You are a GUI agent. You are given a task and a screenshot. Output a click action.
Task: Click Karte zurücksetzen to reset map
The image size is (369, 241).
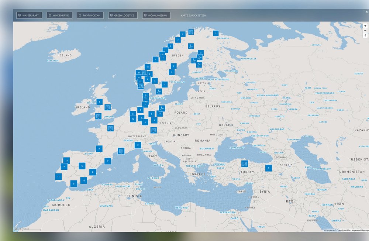click(x=193, y=15)
